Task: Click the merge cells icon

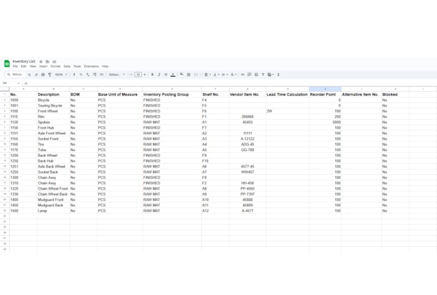Action: coord(195,75)
